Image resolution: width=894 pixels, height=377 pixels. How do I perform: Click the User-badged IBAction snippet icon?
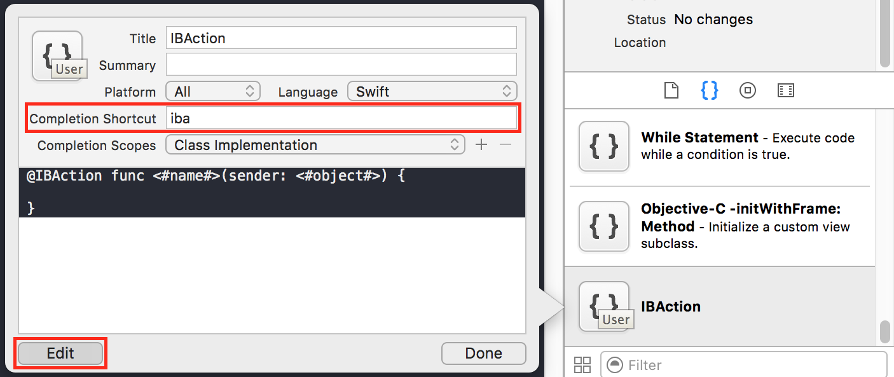tap(603, 304)
